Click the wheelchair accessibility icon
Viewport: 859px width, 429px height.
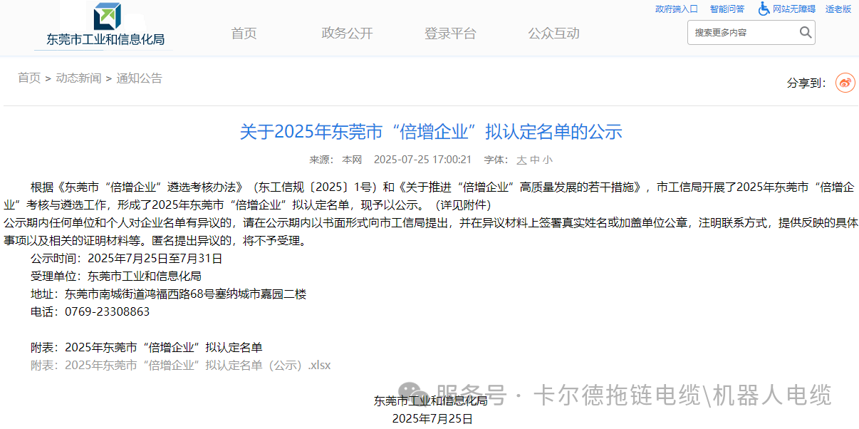coord(764,9)
